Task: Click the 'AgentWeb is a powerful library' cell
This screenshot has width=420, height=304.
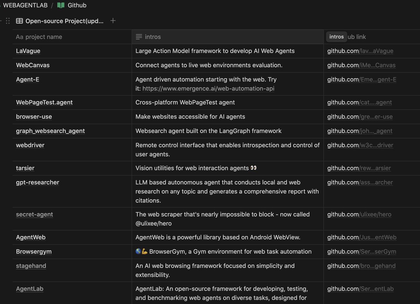Action: pos(228,238)
